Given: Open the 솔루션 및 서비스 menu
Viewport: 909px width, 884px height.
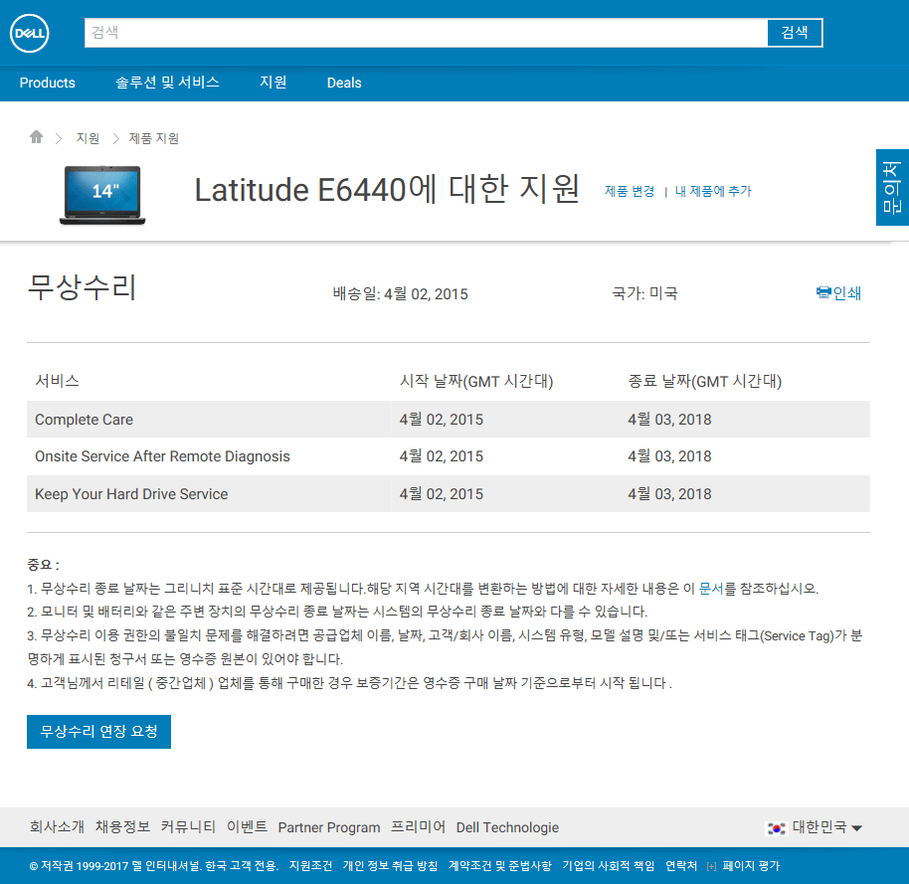Looking at the screenshot, I should [x=167, y=83].
